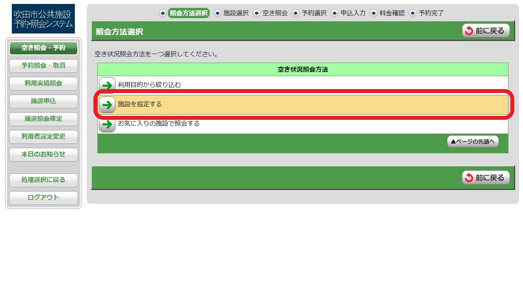Click green arrow icon beside 施設を指定する
523x294 pixels.
(107, 105)
